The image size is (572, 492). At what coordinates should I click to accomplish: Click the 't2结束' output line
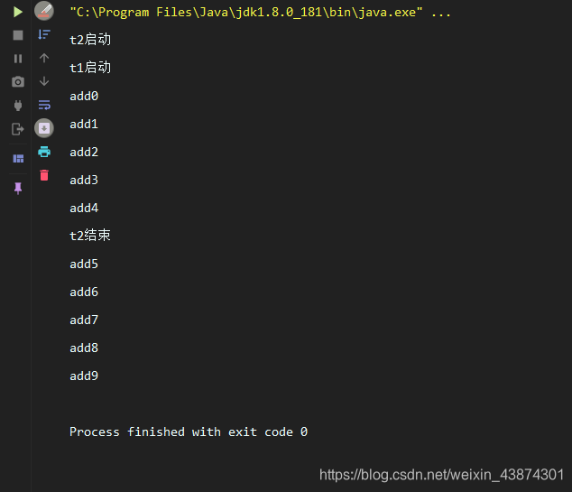click(x=90, y=236)
